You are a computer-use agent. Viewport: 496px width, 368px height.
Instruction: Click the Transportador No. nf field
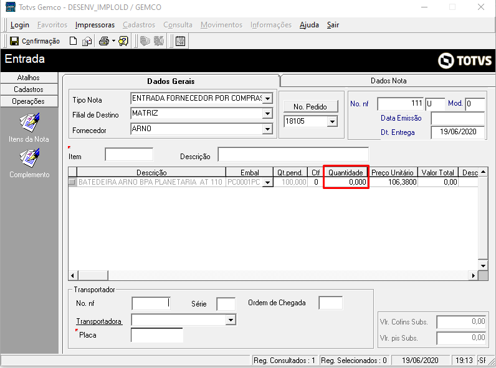[x=151, y=303]
